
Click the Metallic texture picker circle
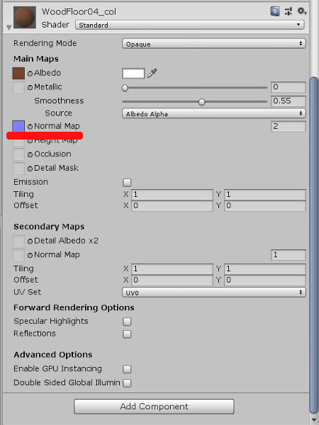(30, 88)
